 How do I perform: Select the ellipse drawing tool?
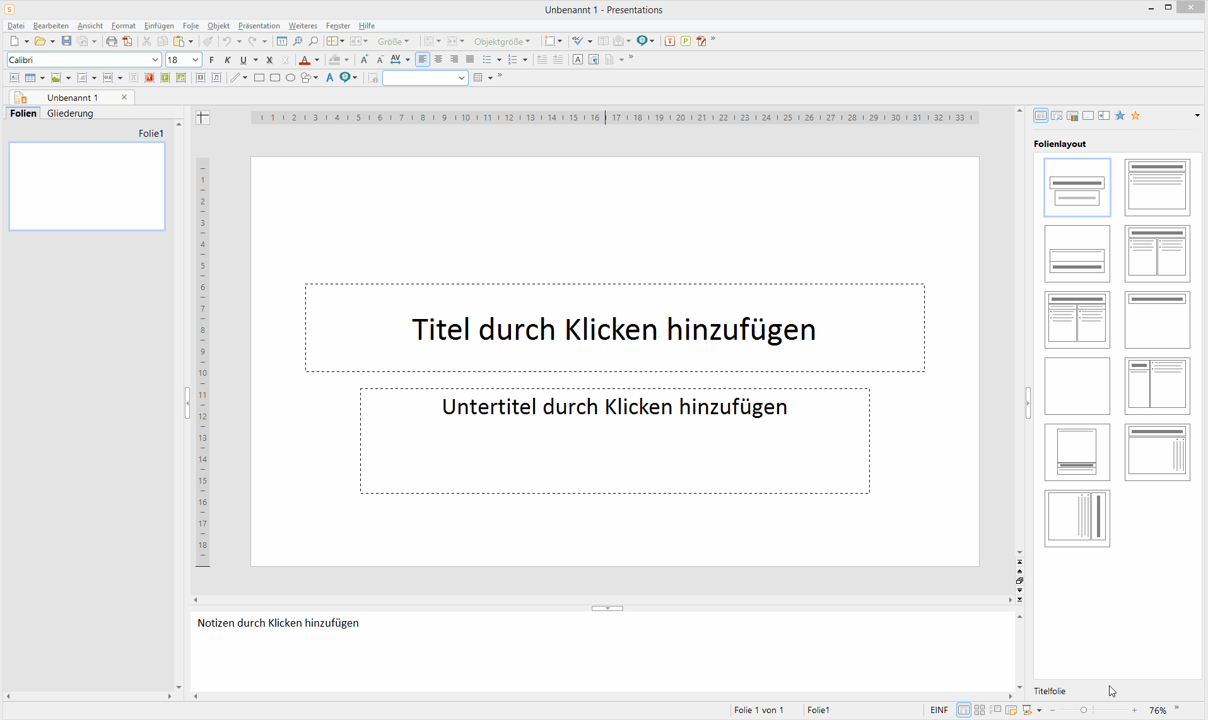click(291, 78)
